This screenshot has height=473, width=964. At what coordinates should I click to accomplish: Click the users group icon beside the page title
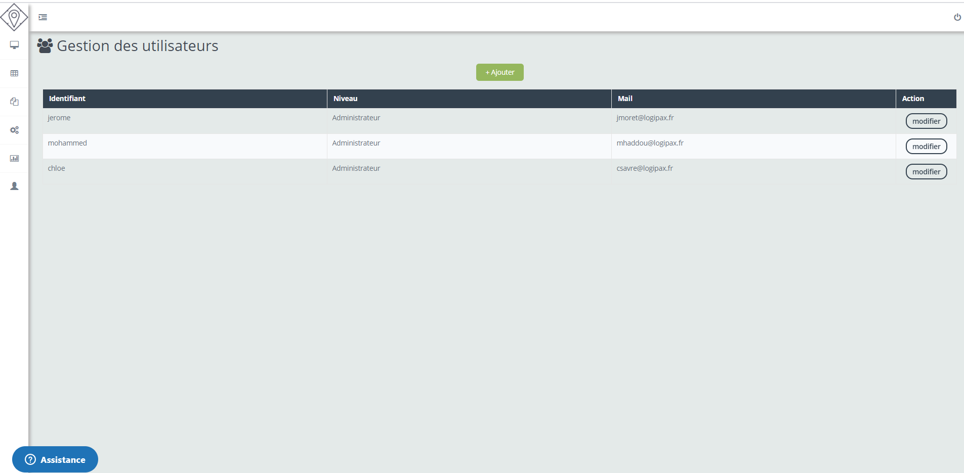46,45
